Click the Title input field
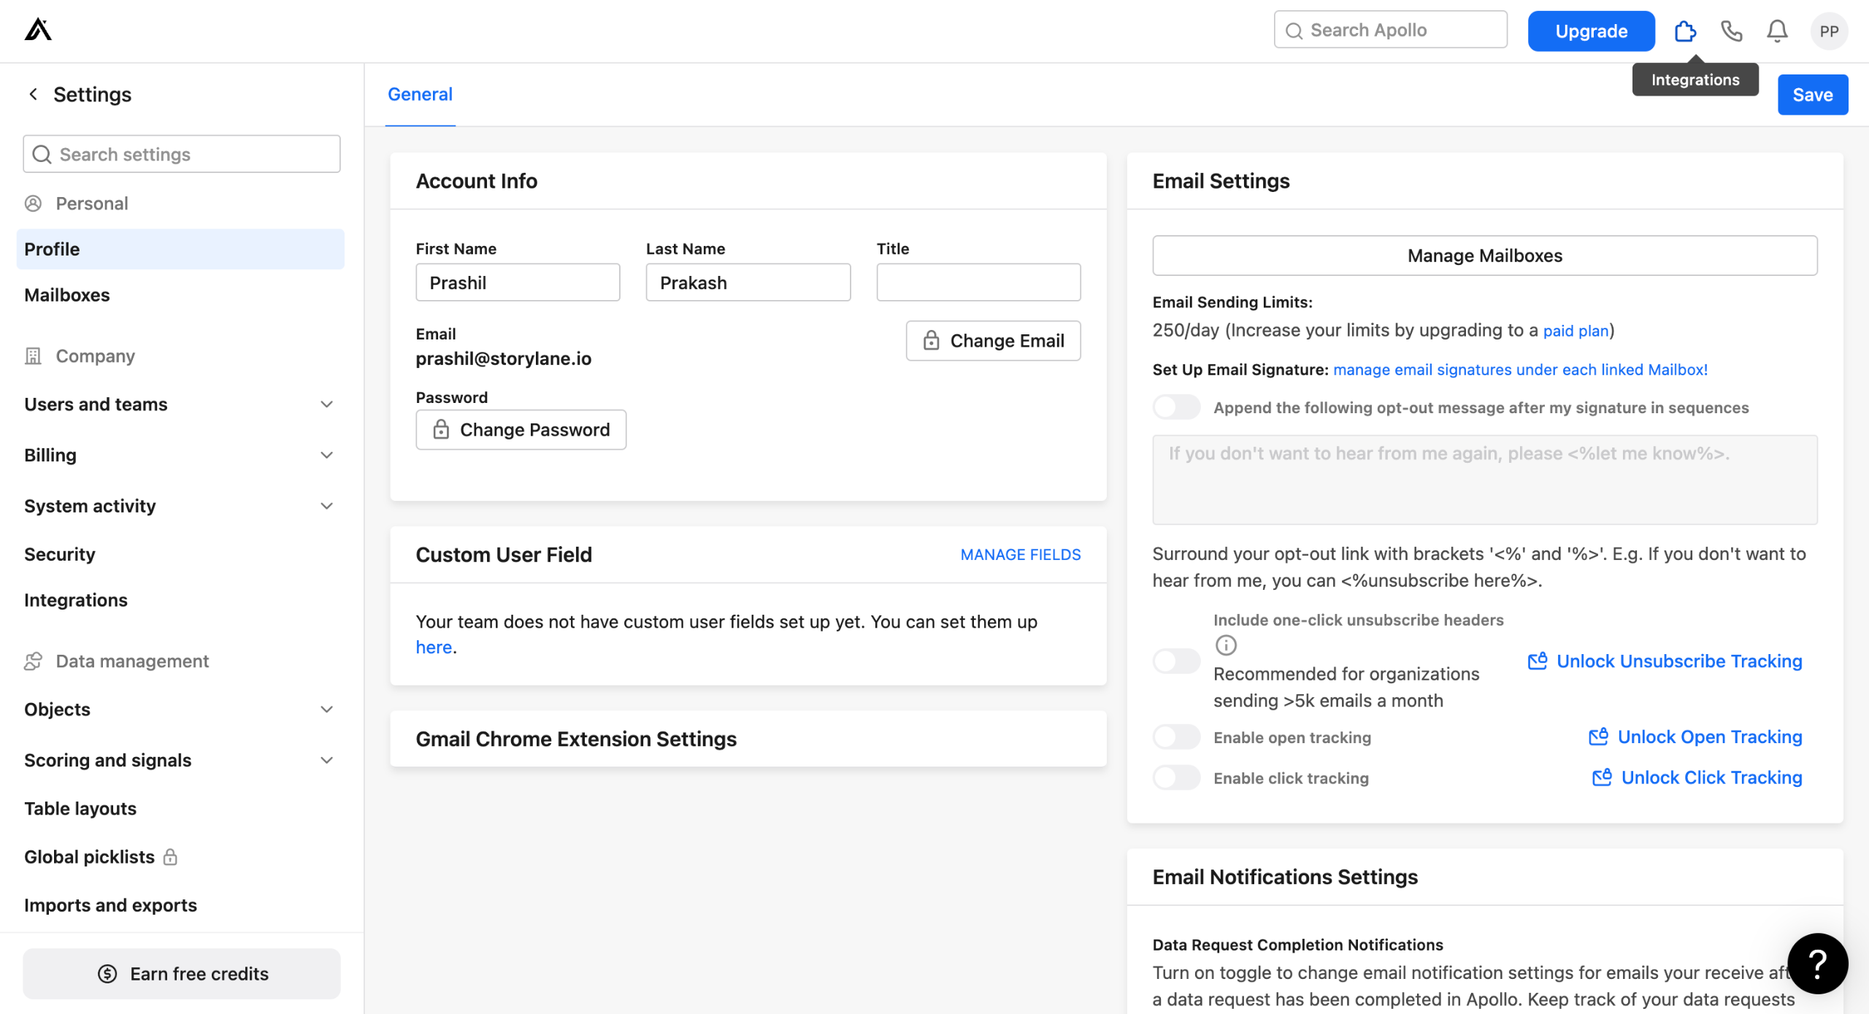 coord(978,283)
